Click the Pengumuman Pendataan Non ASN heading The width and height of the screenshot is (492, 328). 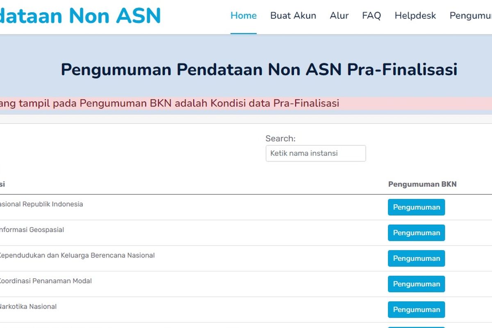pyautogui.click(x=259, y=70)
